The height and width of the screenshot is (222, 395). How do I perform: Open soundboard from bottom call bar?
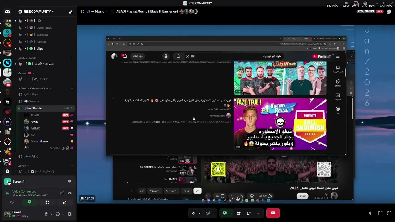coord(249,213)
